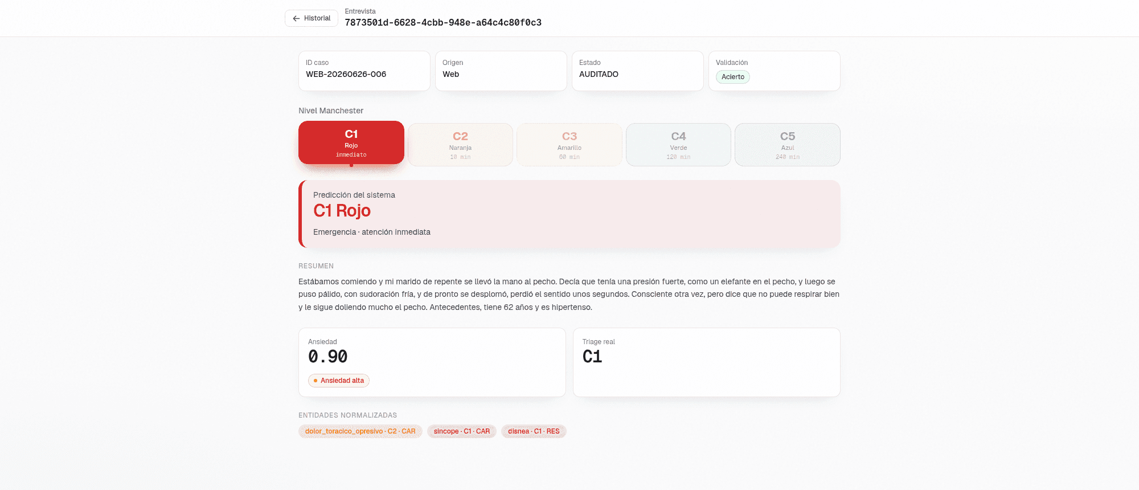Screen dimensions: 1139x490
Task: Click the text Emergencia · atención inmediata
Action: tap(372, 232)
